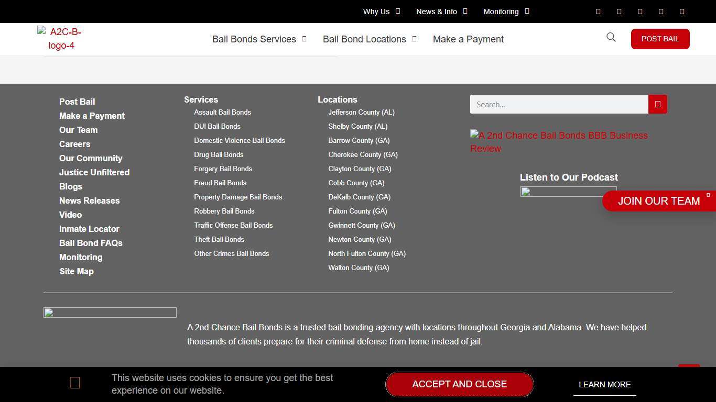Expand Bail Bonds Services menu
716x402 pixels.
(259, 39)
